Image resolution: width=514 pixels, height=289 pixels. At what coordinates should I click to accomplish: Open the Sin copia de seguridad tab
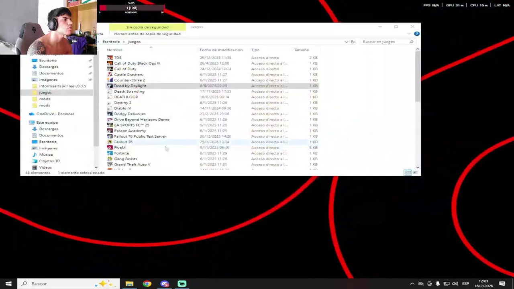147,27
